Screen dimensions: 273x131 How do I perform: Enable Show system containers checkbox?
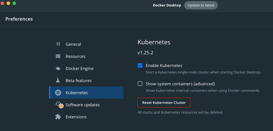click(x=140, y=84)
